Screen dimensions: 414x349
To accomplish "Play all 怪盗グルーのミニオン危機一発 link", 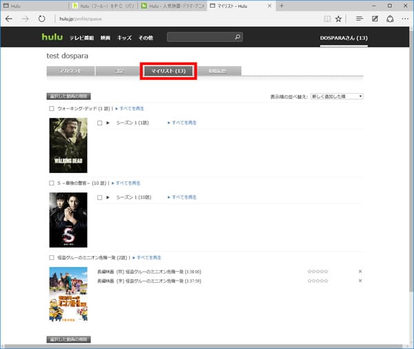I will pyautogui.click(x=147, y=257).
